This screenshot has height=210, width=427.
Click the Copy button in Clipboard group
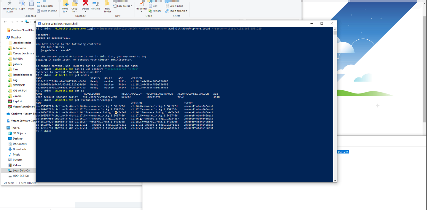22,6
